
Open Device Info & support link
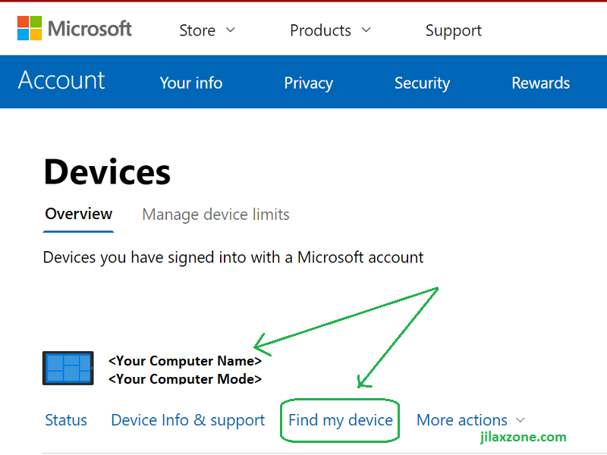click(x=187, y=421)
